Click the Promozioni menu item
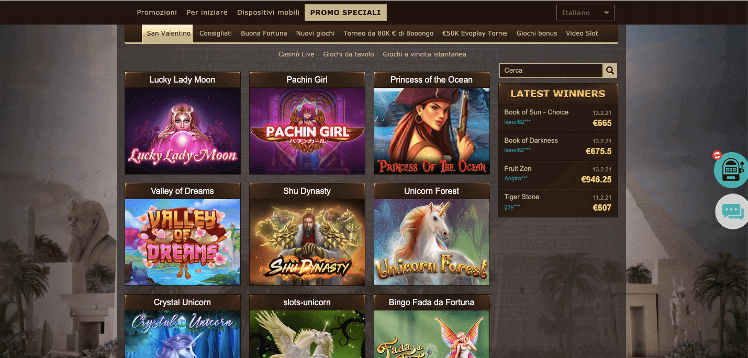 point(157,12)
